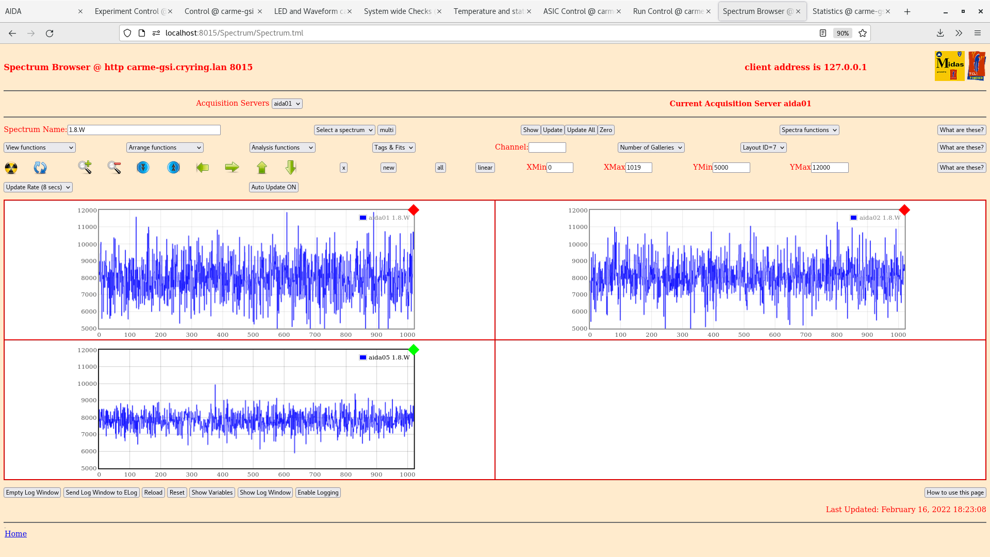990x557 pixels.
Task: Click the green up arrow icon
Action: tap(262, 167)
